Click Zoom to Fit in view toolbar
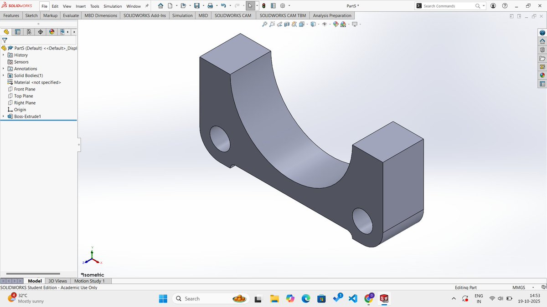 (265, 24)
